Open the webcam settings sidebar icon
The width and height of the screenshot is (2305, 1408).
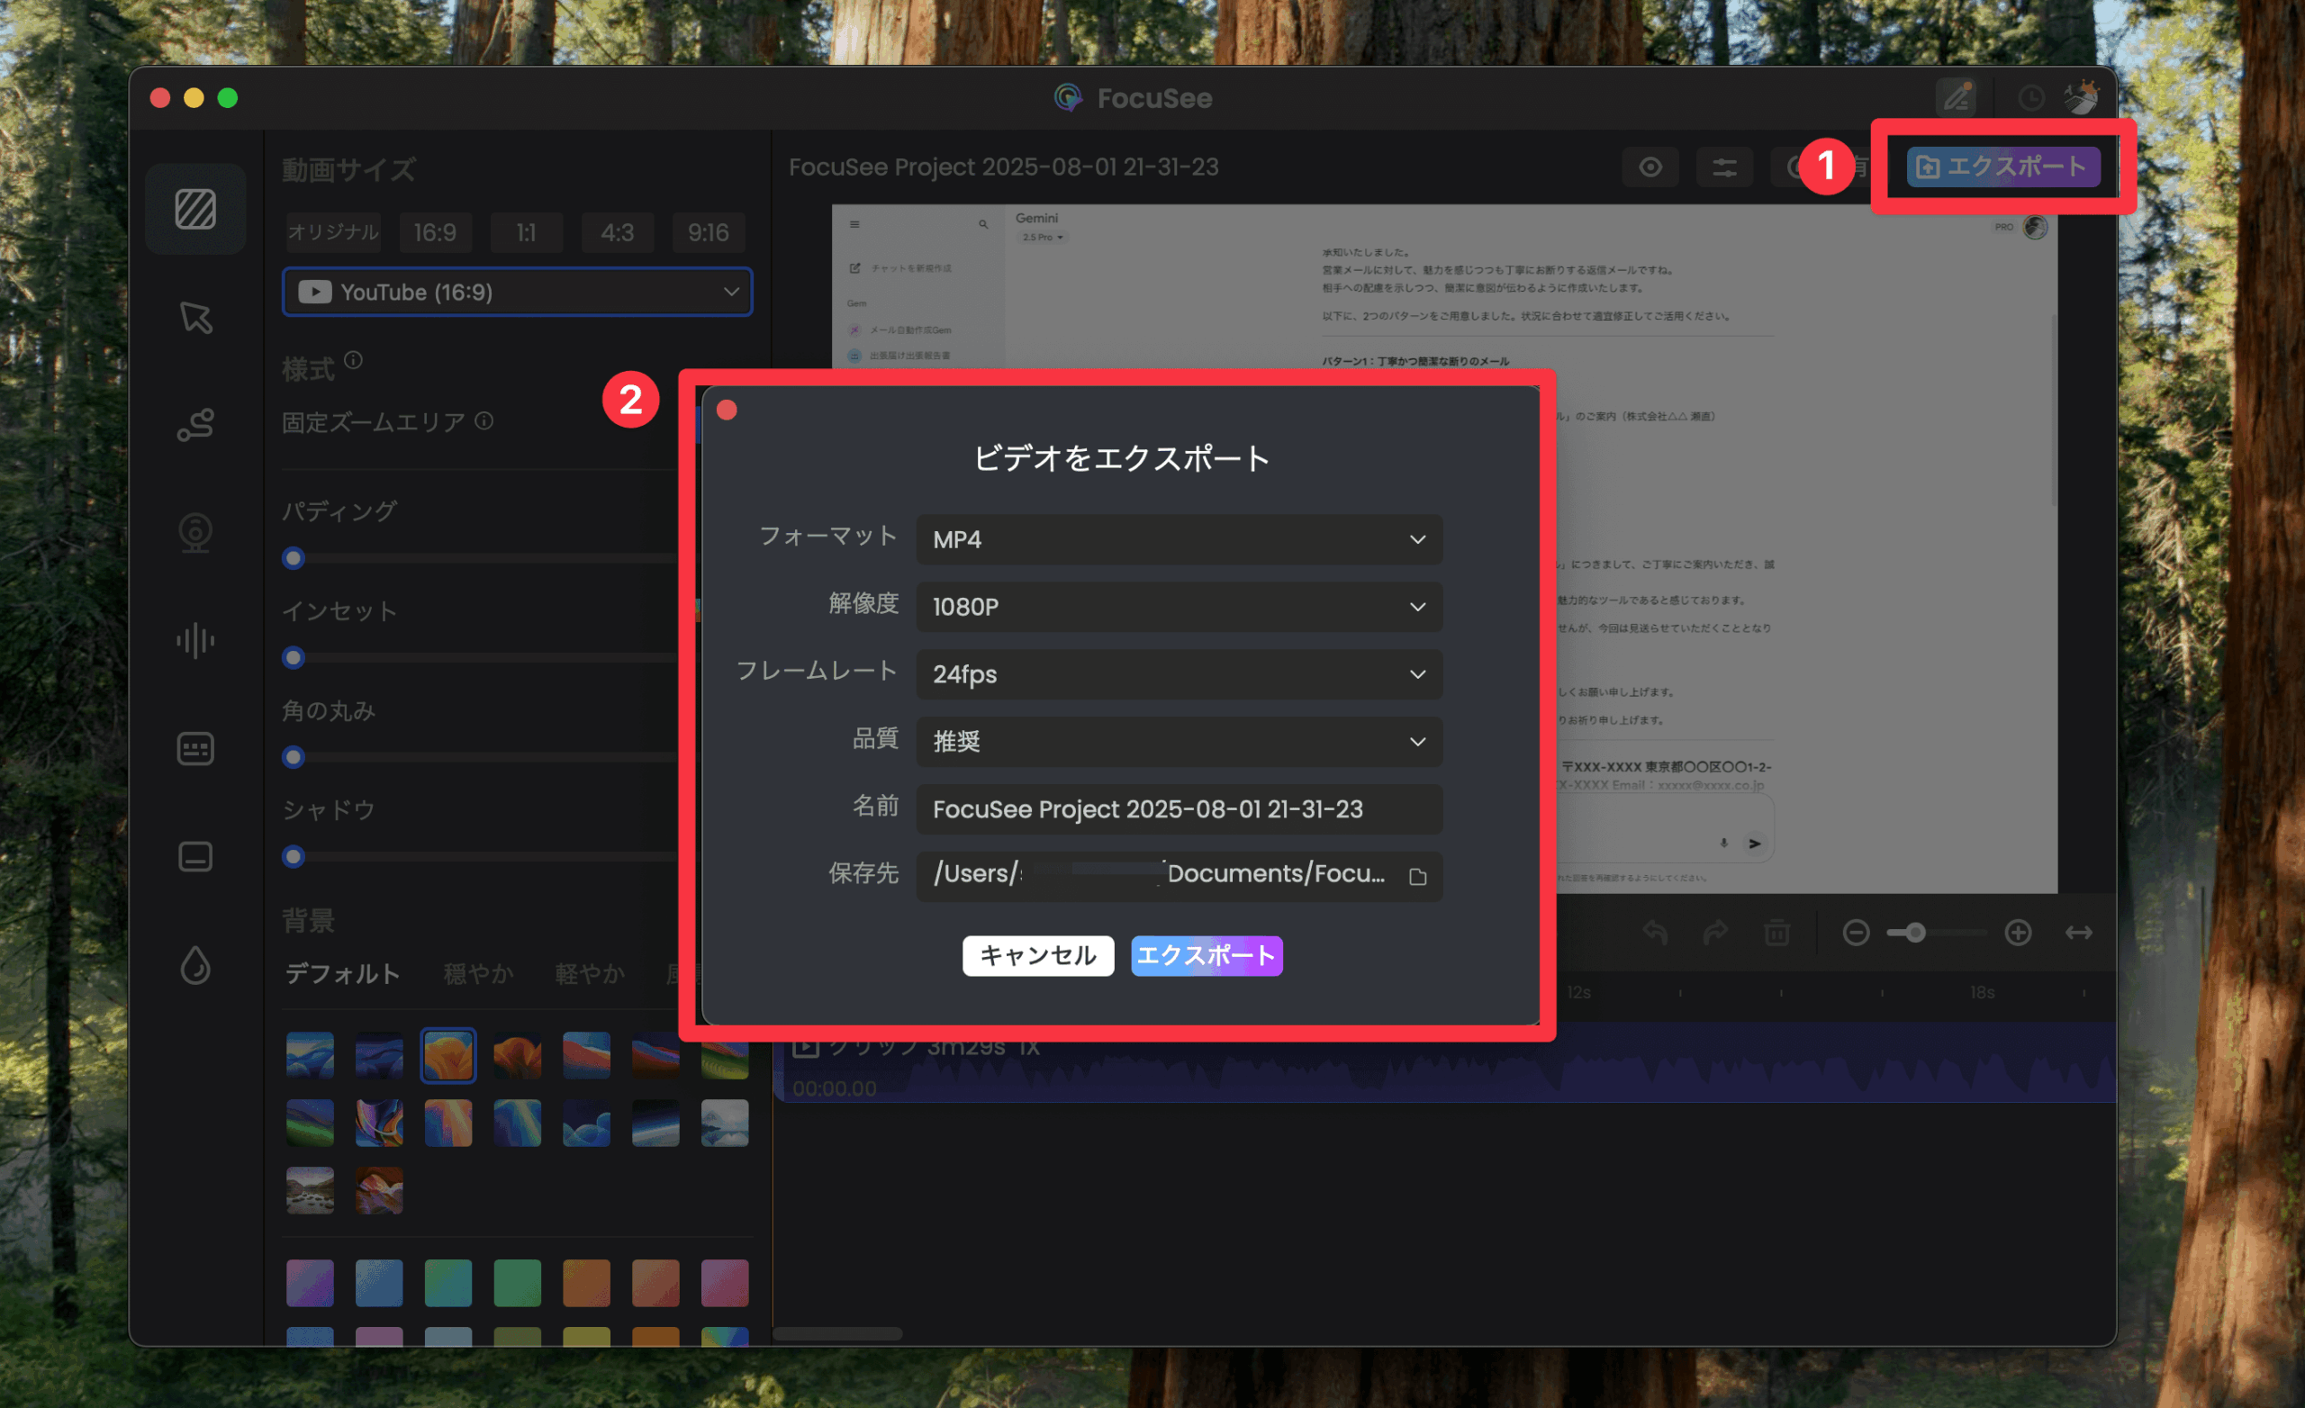pos(195,532)
